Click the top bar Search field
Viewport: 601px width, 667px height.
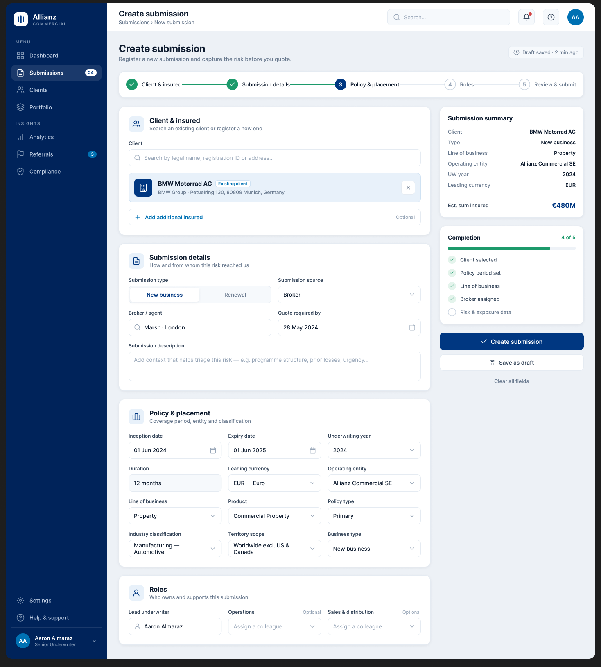(x=449, y=17)
